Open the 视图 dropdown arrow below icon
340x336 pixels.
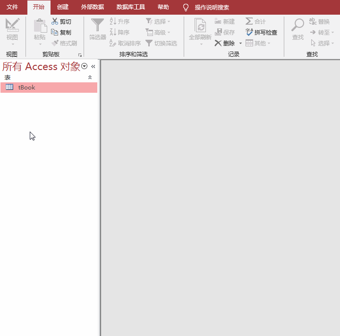click(13, 44)
